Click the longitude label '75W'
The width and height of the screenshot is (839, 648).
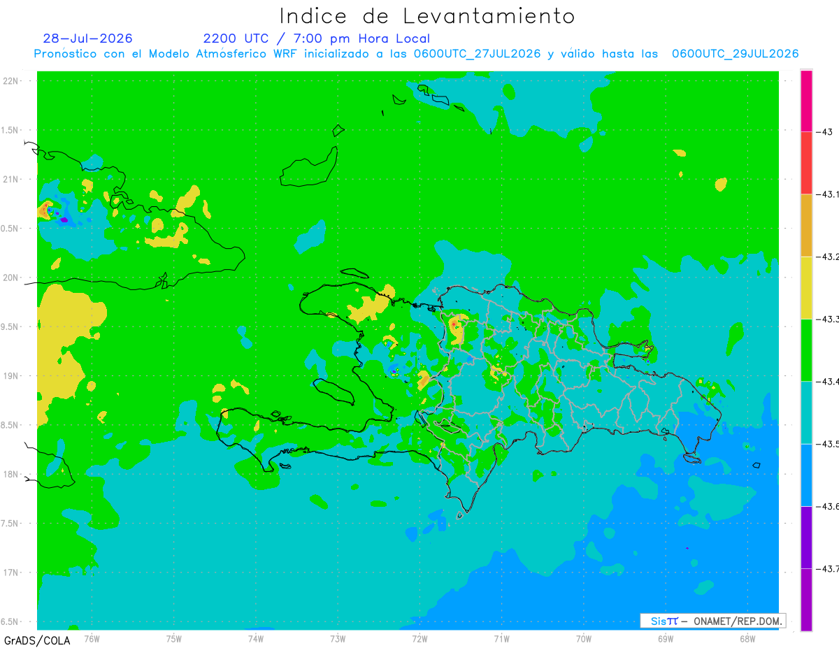click(173, 639)
